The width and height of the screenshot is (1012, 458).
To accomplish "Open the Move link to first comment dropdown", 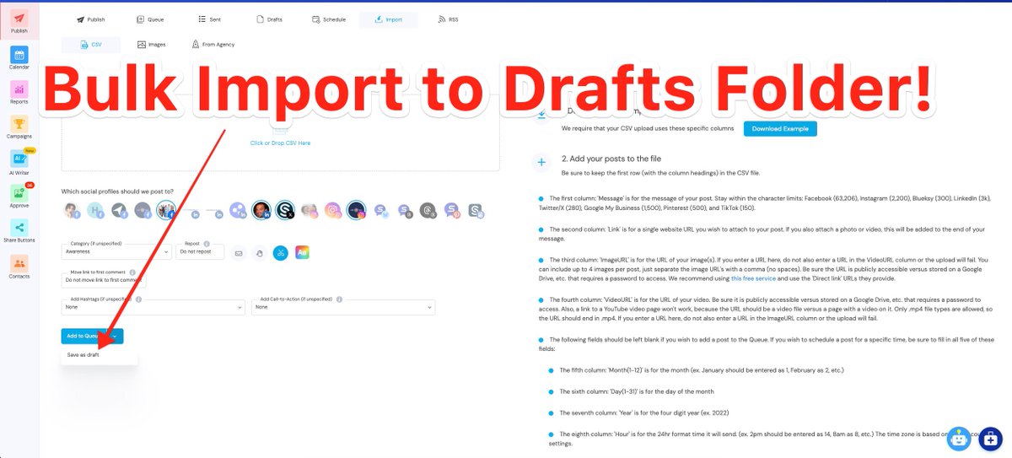I will 103,279.
